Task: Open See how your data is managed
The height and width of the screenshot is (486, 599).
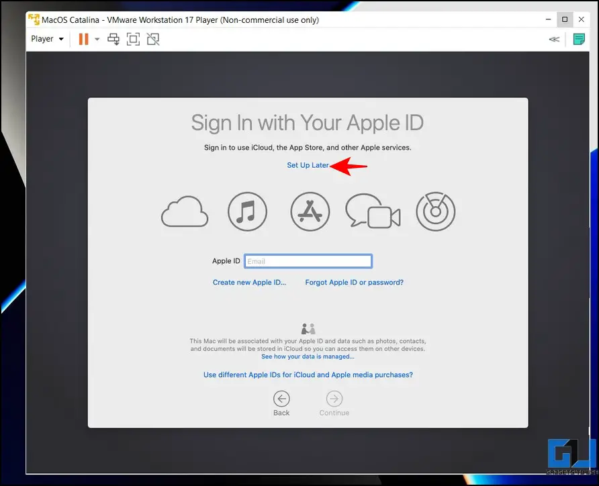Action: pyautogui.click(x=308, y=356)
